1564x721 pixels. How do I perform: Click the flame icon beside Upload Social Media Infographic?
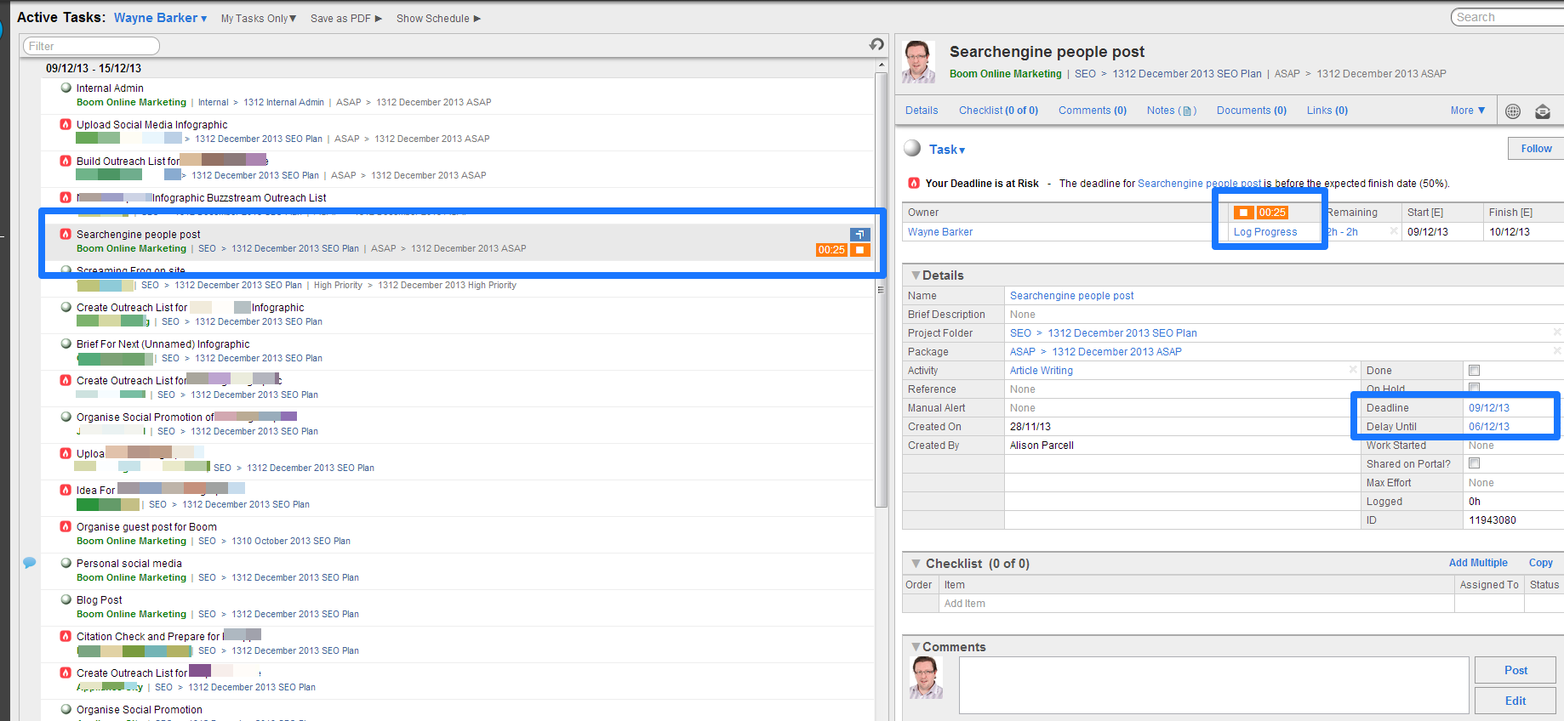(66, 124)
